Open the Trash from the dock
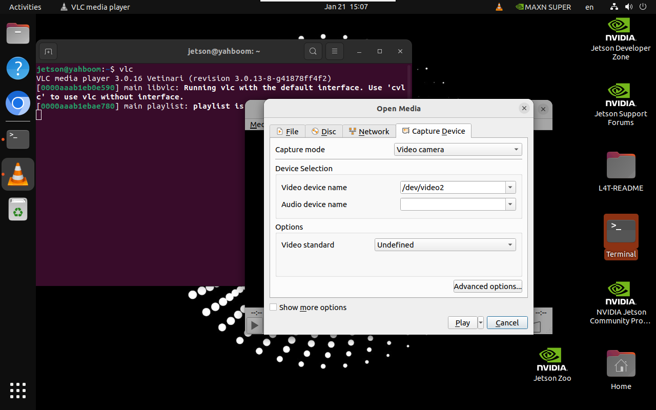Image resolution: width=656 pixels, height=410 pixels. 18,209
